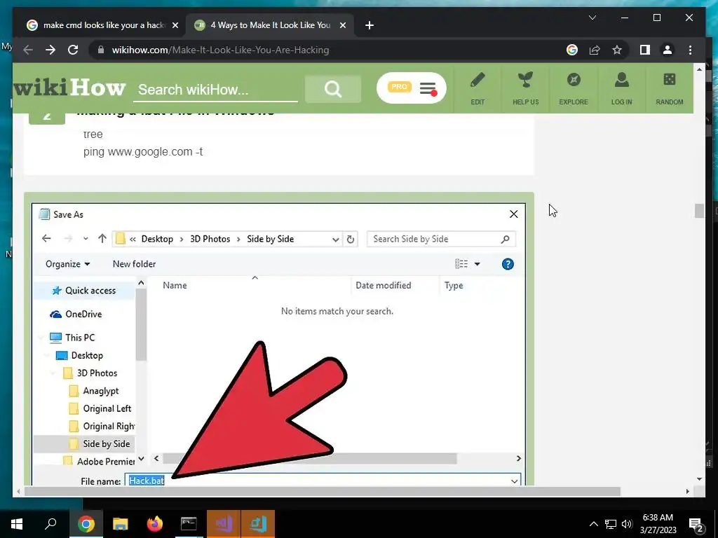Open the purple Visual Studio taskbar icon
The width and height of the screenshot is (718, 538).
coord(224,524)
